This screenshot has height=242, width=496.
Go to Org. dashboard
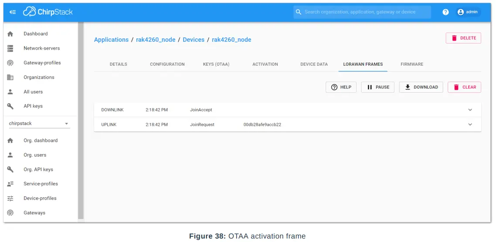[x=41, y=141]
